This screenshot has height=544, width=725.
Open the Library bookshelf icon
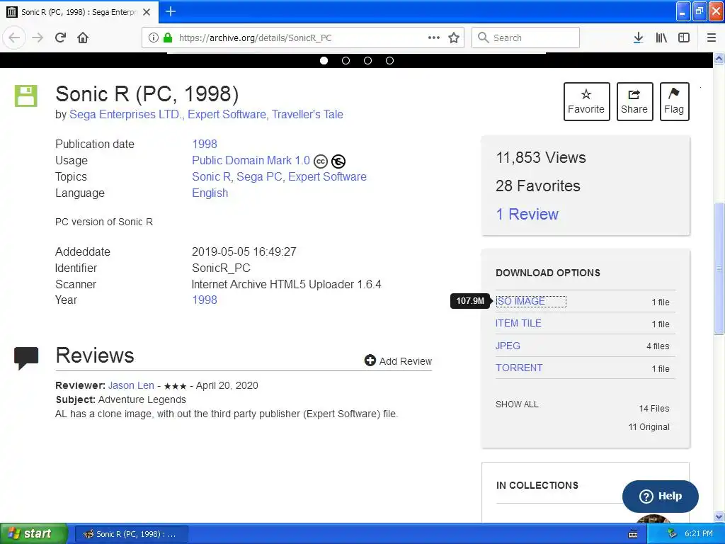tap(661, 38)
